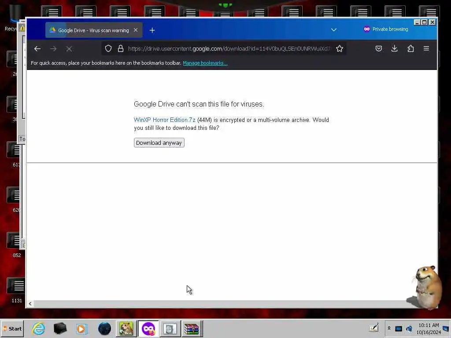Click the horizontal scrollbar left arrow
451x338 pixels.
tap(30, 304)
